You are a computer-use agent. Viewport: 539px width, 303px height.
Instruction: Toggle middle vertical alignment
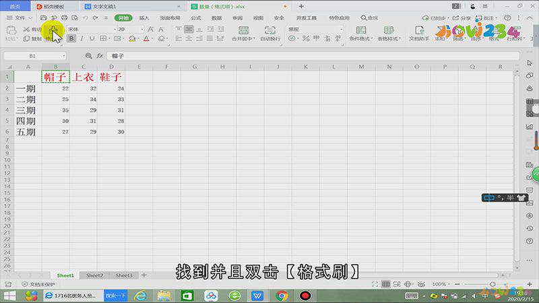click(x=189, y=30)
